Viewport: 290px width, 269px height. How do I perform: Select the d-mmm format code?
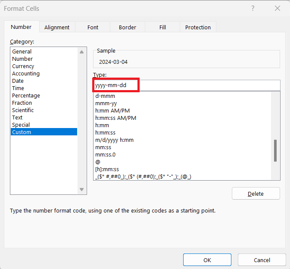coord(182,96)
